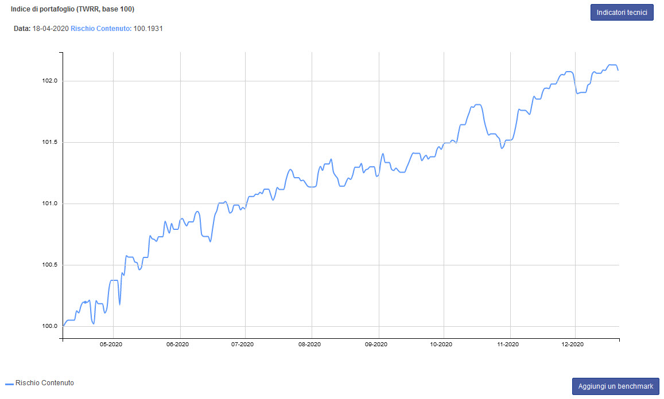Screen dimensions: 664x399
Task: Click the 10-2020 x-axis label
Action: 441,345
